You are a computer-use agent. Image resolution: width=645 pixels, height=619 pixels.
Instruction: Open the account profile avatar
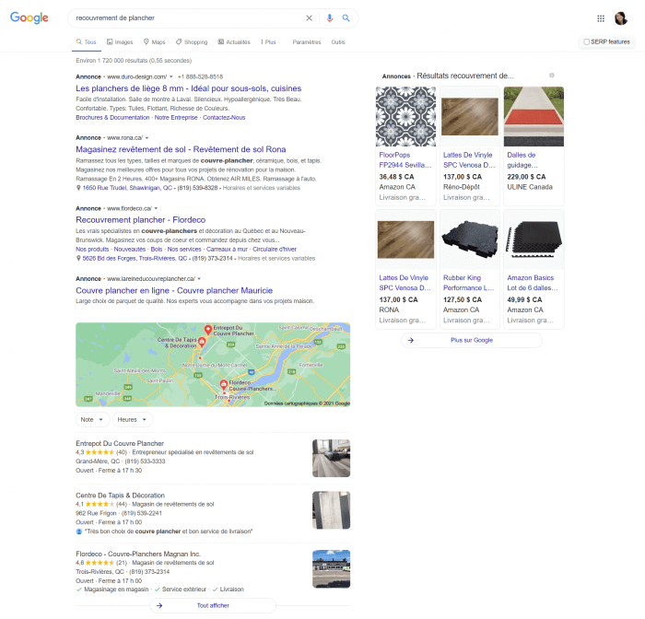621,18
